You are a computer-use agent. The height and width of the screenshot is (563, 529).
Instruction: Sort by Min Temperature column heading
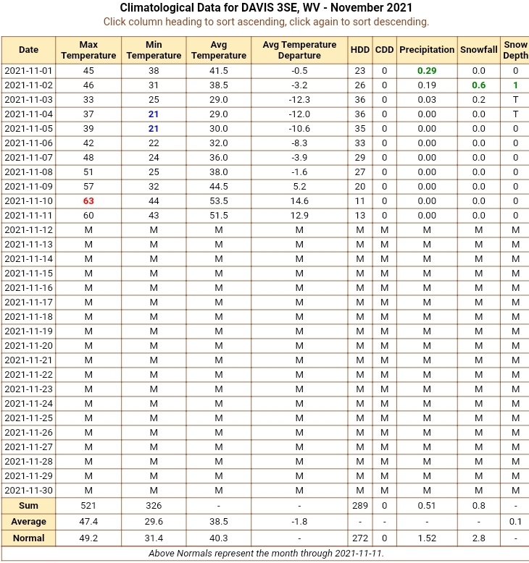pos(154,50)
